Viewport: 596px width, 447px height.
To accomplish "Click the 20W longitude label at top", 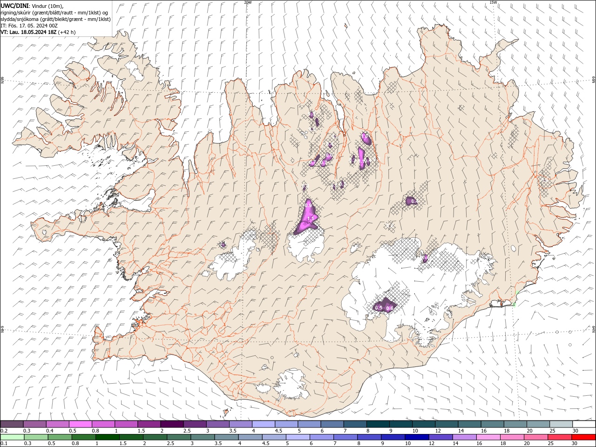I will 248,2.
